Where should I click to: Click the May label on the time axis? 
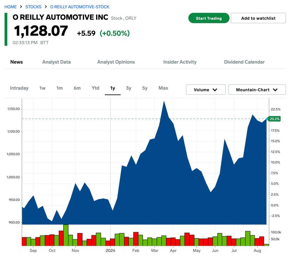(197, 251)
